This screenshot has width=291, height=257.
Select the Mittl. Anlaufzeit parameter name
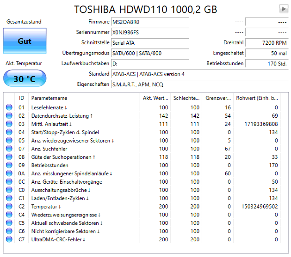point(51,124)
